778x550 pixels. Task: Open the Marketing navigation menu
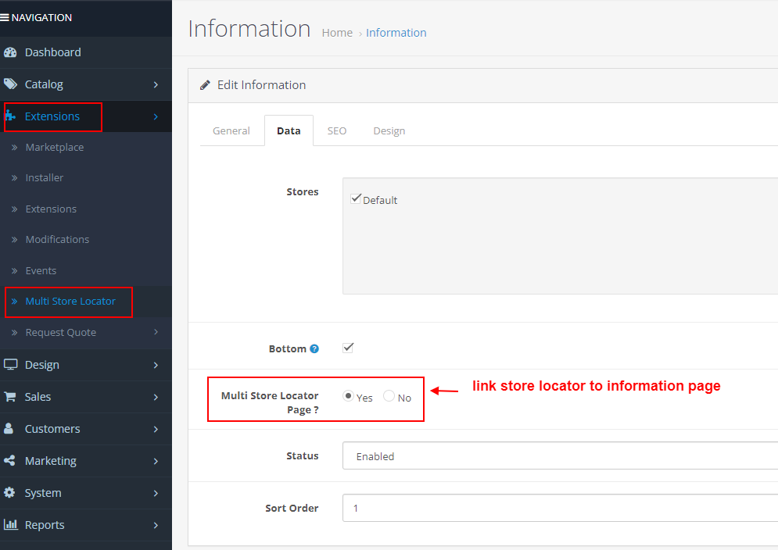tap(86, 461)
